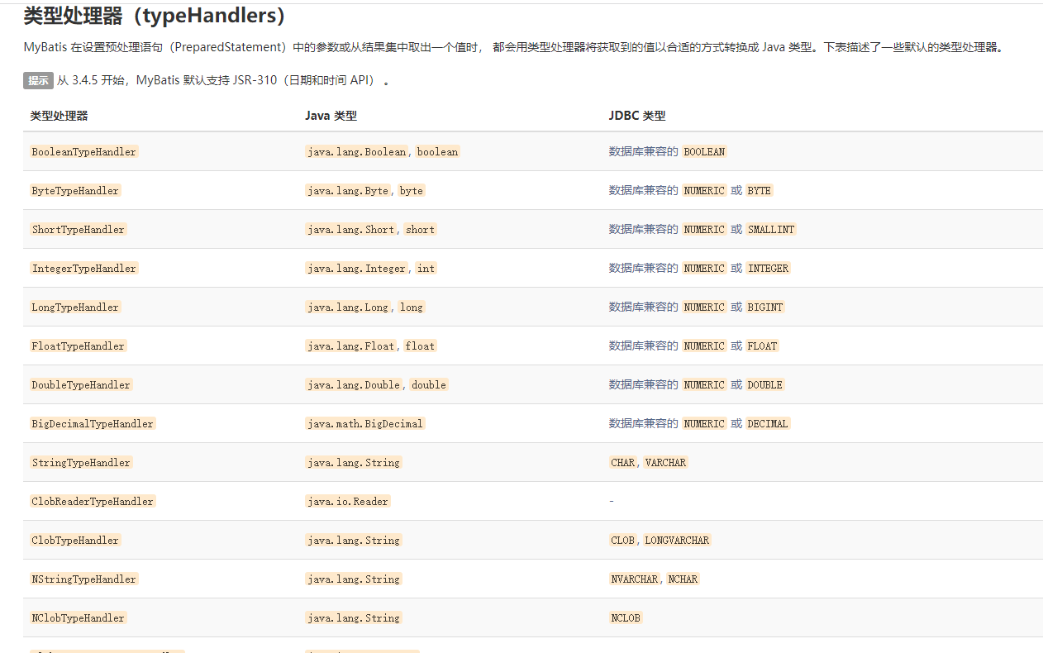Select the ShortTypeHandler cell
This screenshot has height=653, width=1043.
click(x=79, y=229)
